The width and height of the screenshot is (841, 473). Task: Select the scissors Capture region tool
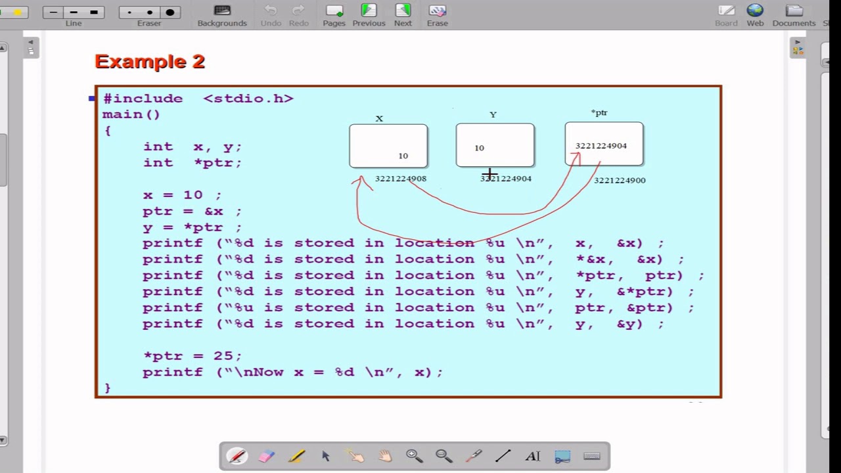pos(562,456)
